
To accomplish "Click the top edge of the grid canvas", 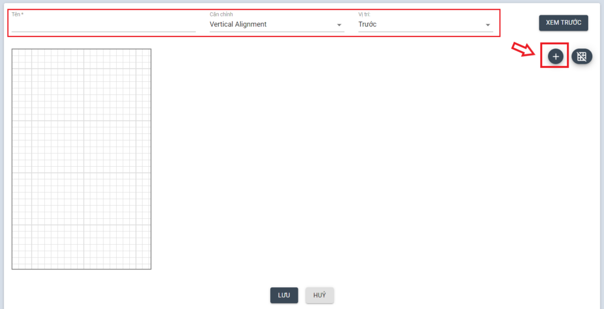I will (81, 49).
